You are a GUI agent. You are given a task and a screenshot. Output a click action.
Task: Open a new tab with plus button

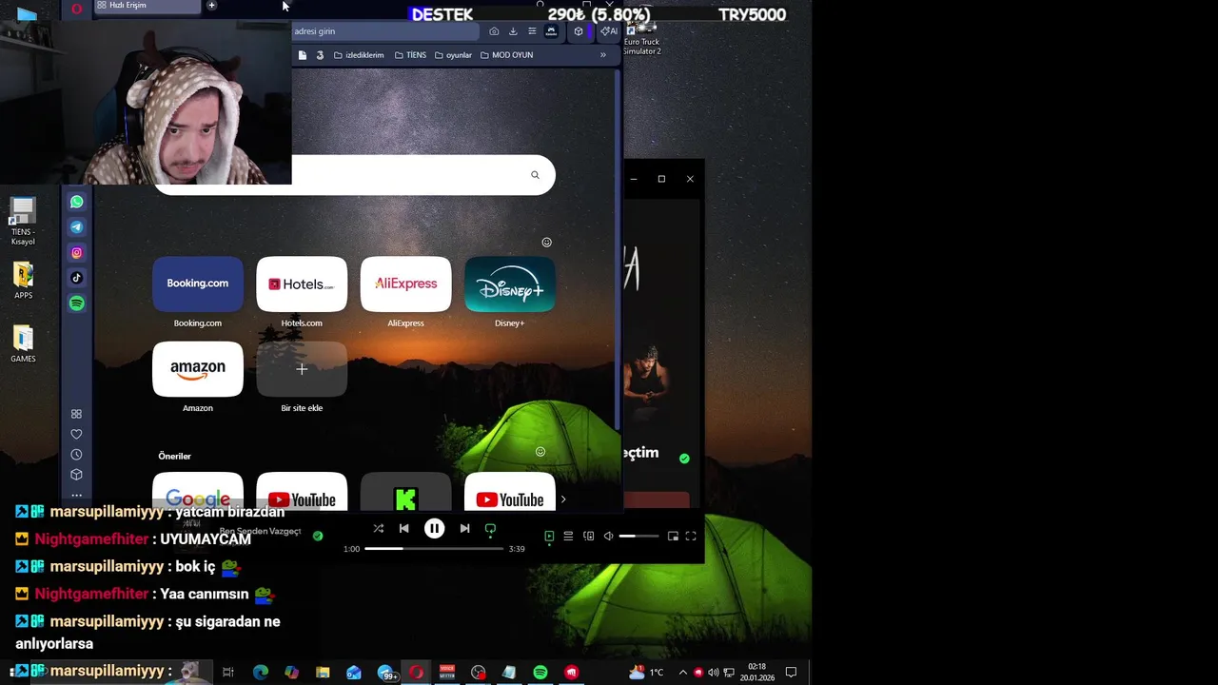(x=211, y=6)
